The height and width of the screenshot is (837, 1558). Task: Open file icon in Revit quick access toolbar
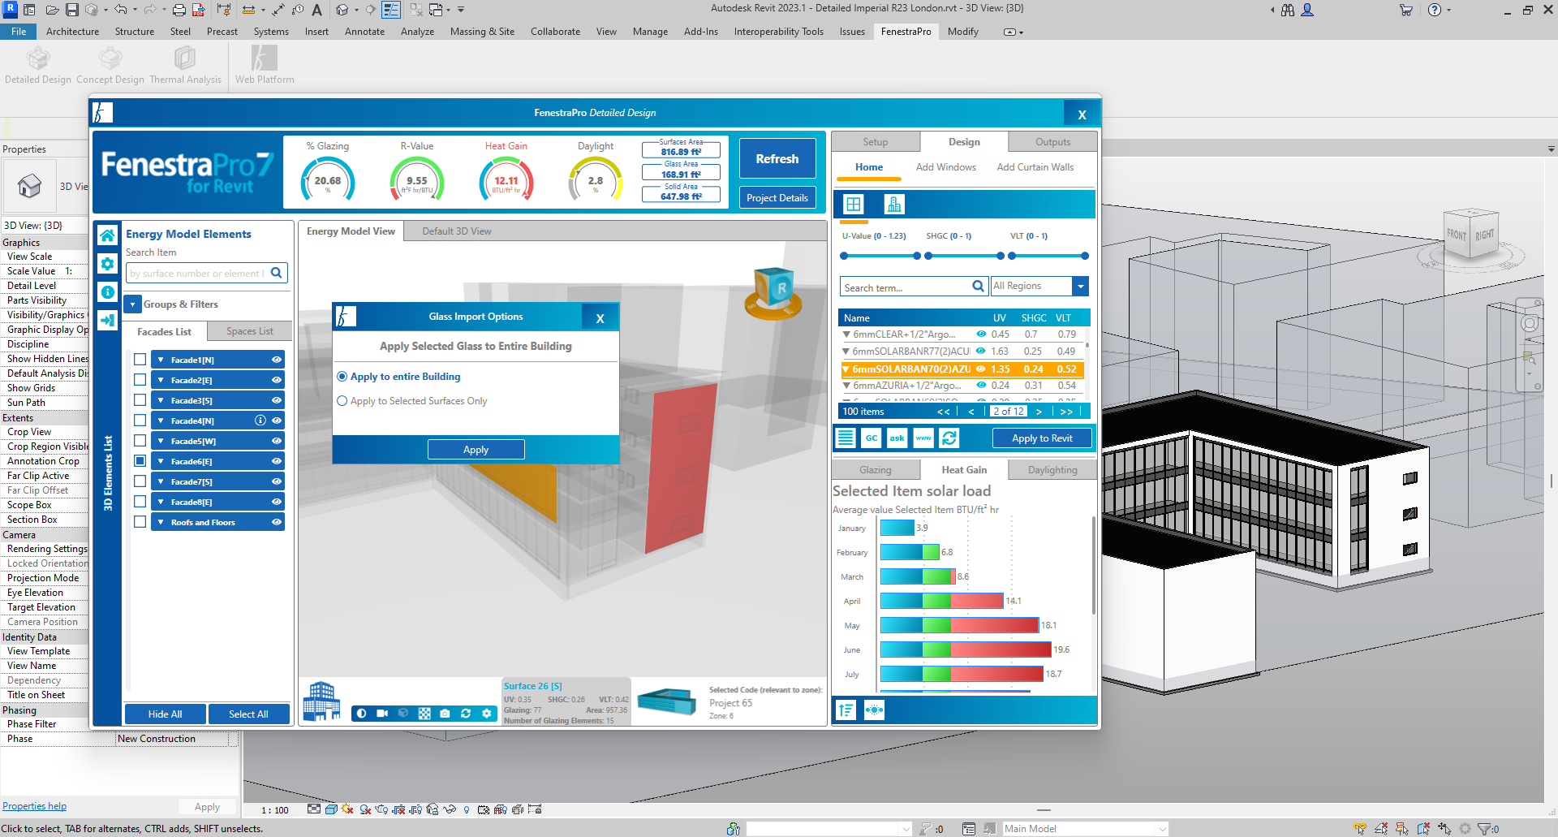coord(52,10)
